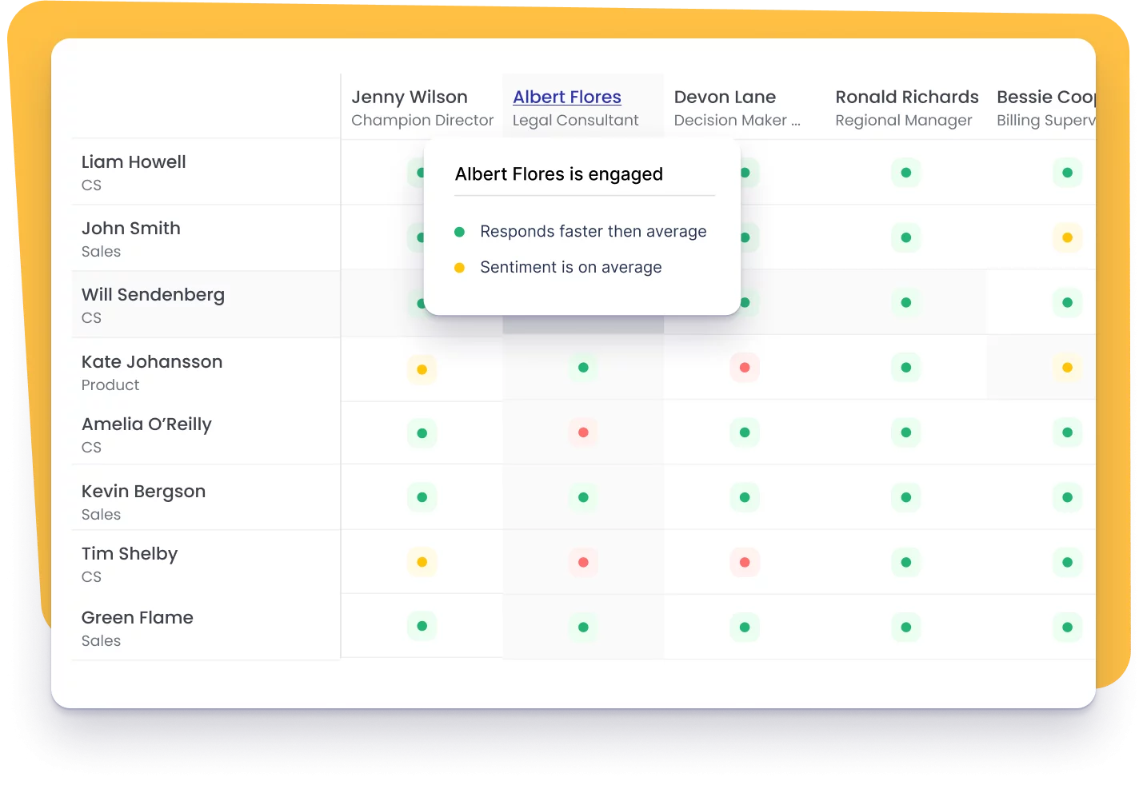Click Kate Johansson's yellow dot under Jenny Wilson
The image size is (1147, 785).
tap(422, 369)
